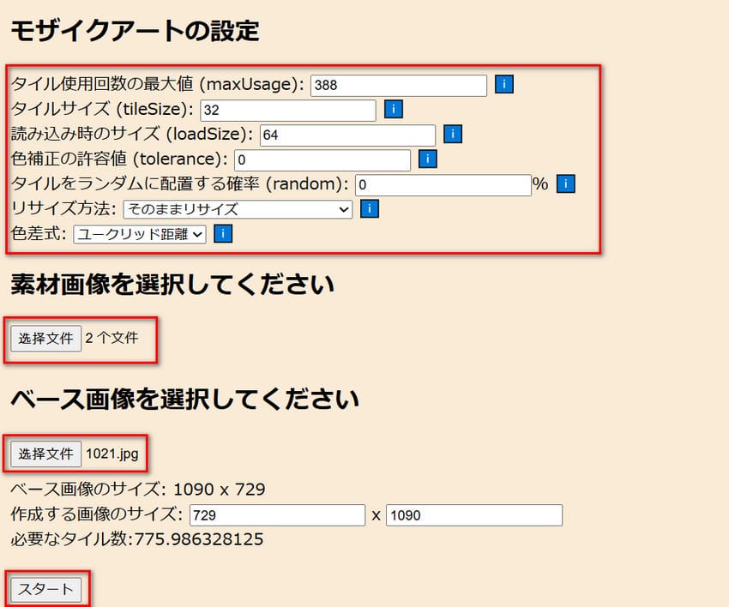
Task: Click the text 必要なタイル数:775.986328125
Action: pyautogui.click(x=137, y=539)
